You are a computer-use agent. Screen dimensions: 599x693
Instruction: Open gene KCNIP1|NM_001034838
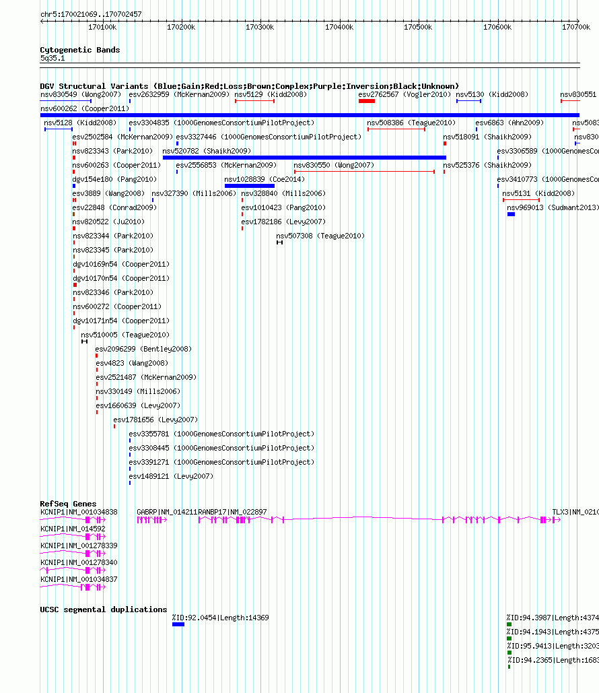79,513
